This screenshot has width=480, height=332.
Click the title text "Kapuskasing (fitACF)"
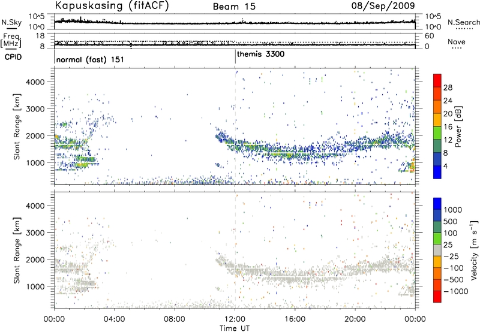pos(112,5)
